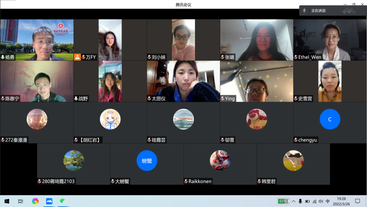367x207 pixels.
Task: Open the volume control in system tray
Action: pyautogui.click(x=321, y=201)
